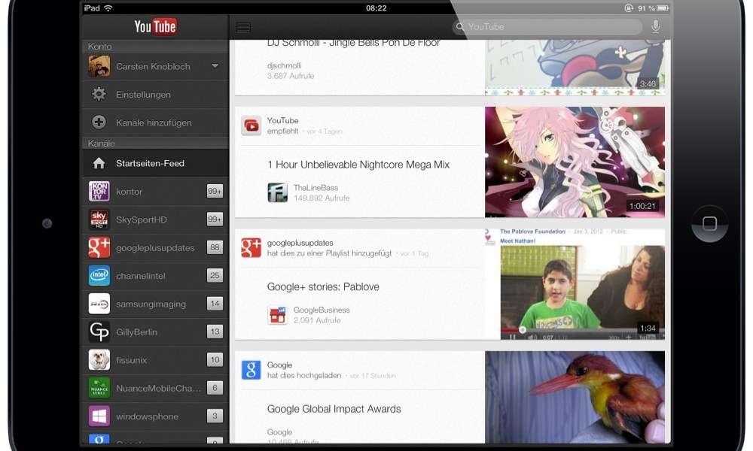Select the NuanceMobileCha... channel
The width and height of the screenshot is (753, 451).
[x=155, y=388]
